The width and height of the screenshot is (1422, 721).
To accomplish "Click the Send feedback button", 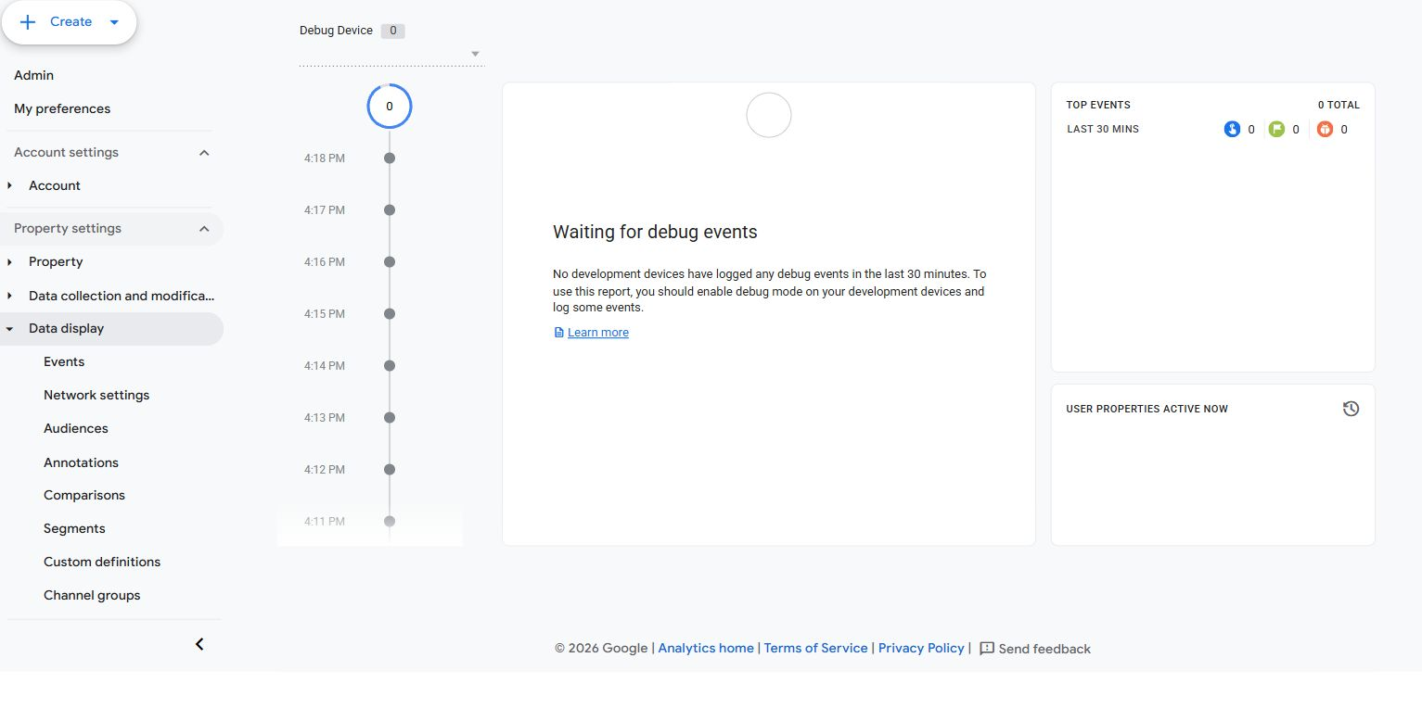I will coord(1035,649).
